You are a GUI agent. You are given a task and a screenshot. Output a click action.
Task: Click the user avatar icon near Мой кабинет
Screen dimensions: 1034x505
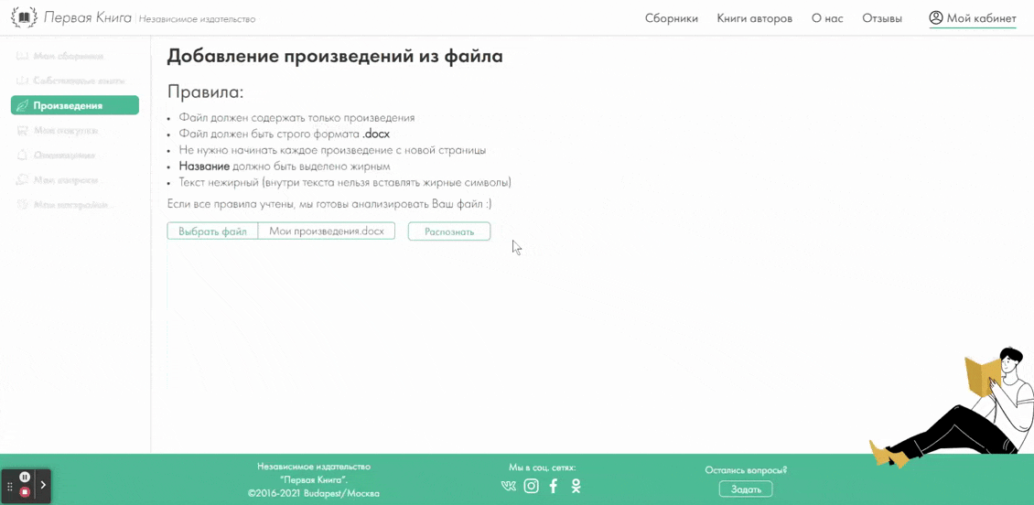[x=936, y=17]
